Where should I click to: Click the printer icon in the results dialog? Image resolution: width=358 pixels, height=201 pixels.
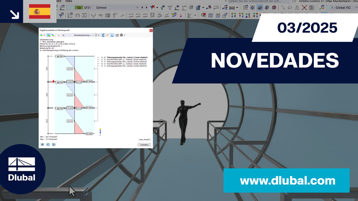(x=121, y=35)
